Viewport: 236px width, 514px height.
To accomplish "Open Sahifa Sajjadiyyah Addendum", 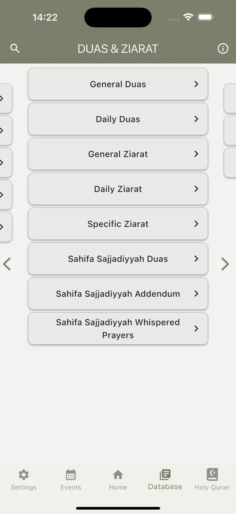I will point(118,293).
